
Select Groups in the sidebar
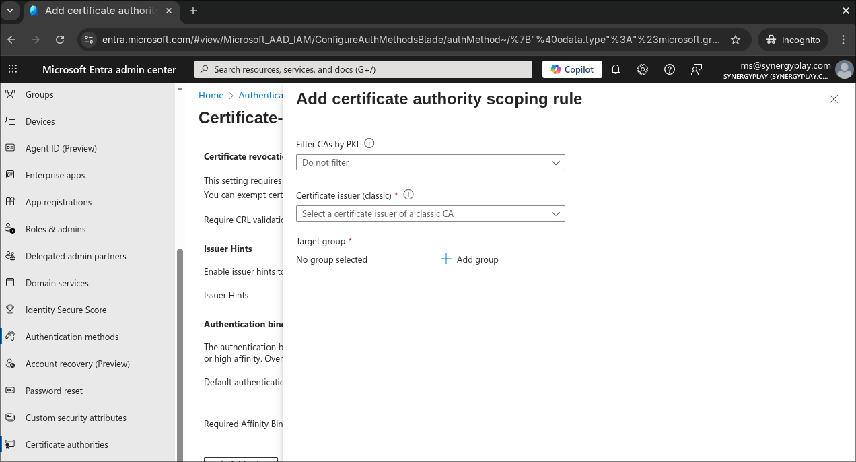[40, 94]
